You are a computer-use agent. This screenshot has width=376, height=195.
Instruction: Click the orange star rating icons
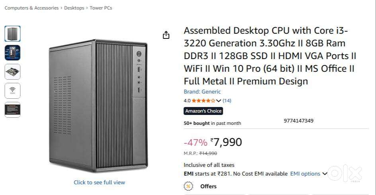click(203, 101)
